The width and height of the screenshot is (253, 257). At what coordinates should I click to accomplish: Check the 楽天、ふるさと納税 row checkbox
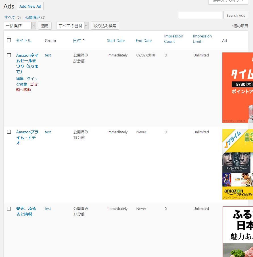coord(9,209)
